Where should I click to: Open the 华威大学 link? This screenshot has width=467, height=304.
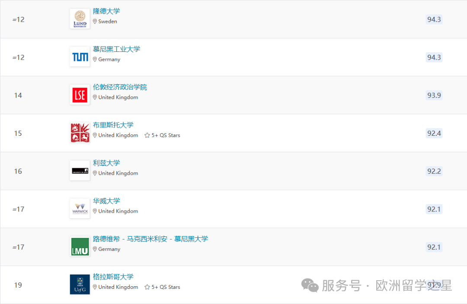(x=106, y=201)
